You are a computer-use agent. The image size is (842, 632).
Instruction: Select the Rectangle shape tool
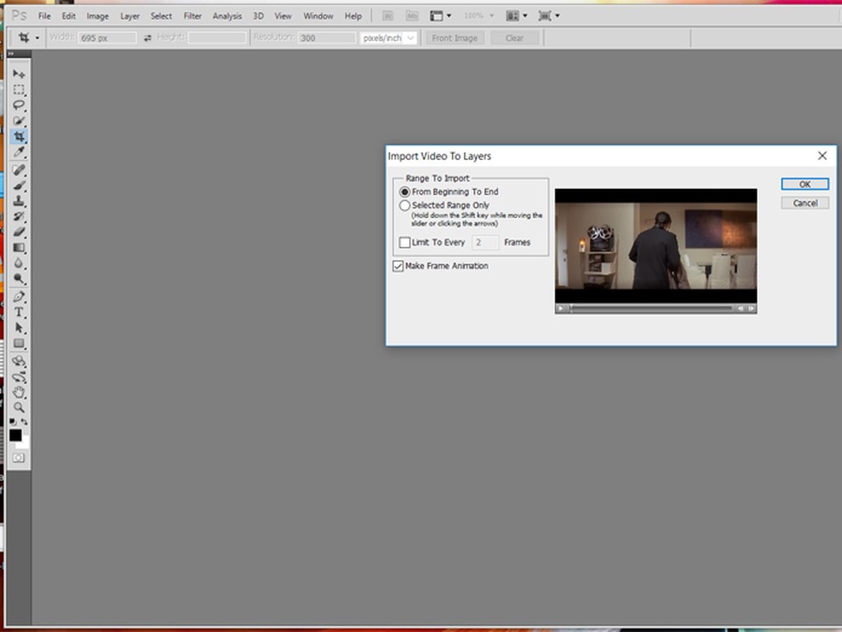19,343
